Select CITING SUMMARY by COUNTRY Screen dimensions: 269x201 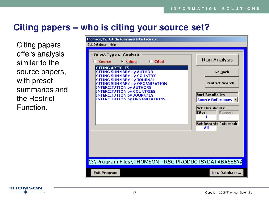click(142, 76)
